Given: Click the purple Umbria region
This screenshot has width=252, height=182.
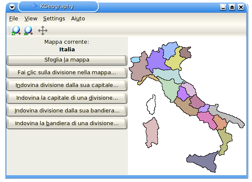Looking at the screenshot, I should point(183,94).
